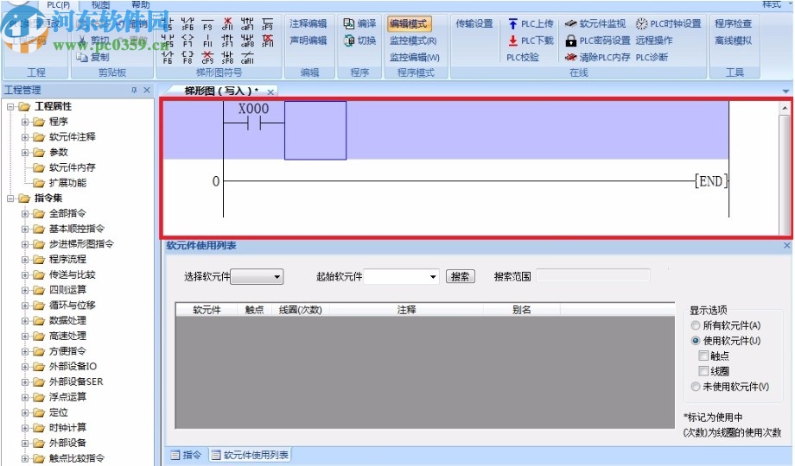Click the PLC下载 download arrow

point(512,41)
